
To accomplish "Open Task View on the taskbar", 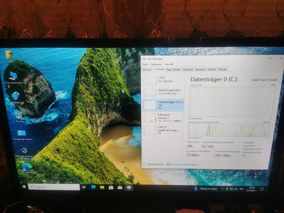I will point(84,187).
